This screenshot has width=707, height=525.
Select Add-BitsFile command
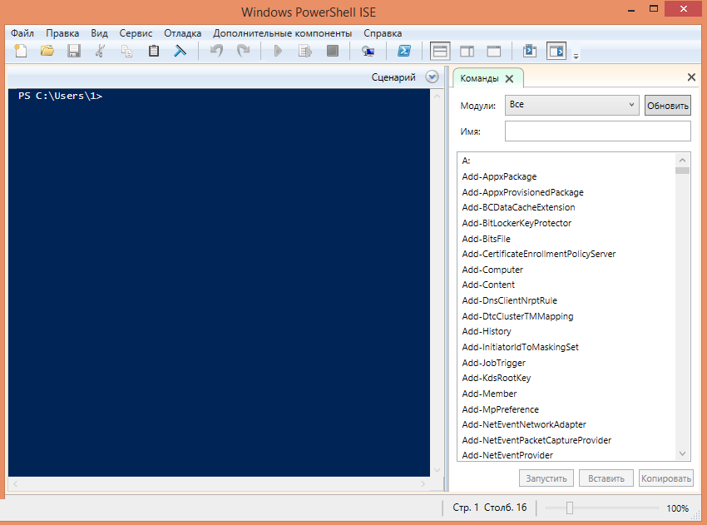[x=486, y=239]
